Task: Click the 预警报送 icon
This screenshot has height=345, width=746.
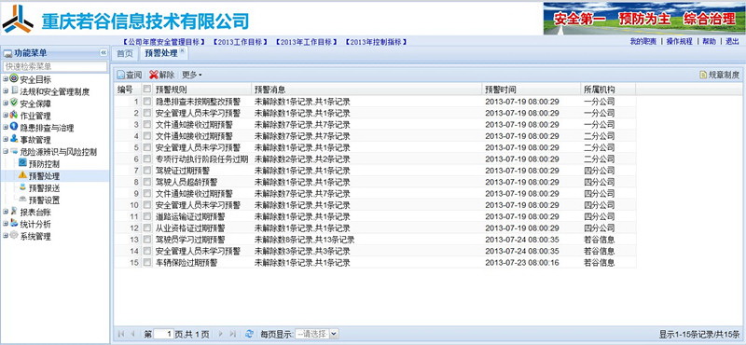Action: coord(22,187)
